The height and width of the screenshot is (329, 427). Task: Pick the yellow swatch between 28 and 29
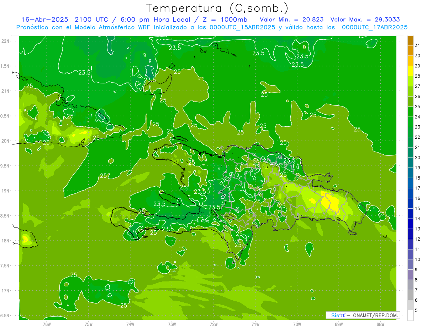(410, 71)
